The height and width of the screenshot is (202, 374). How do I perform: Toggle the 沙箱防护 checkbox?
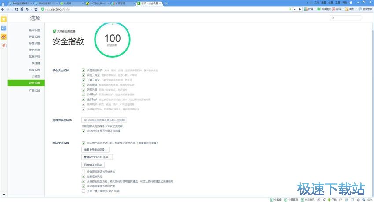84,95
